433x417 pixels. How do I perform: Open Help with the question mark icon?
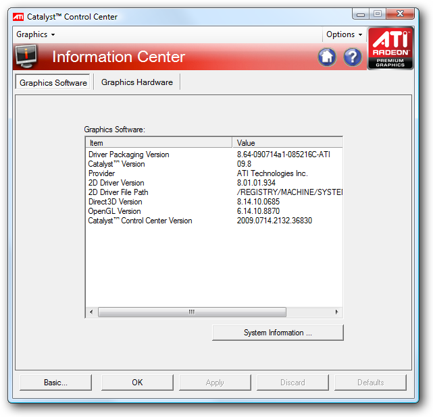[353, 57]
